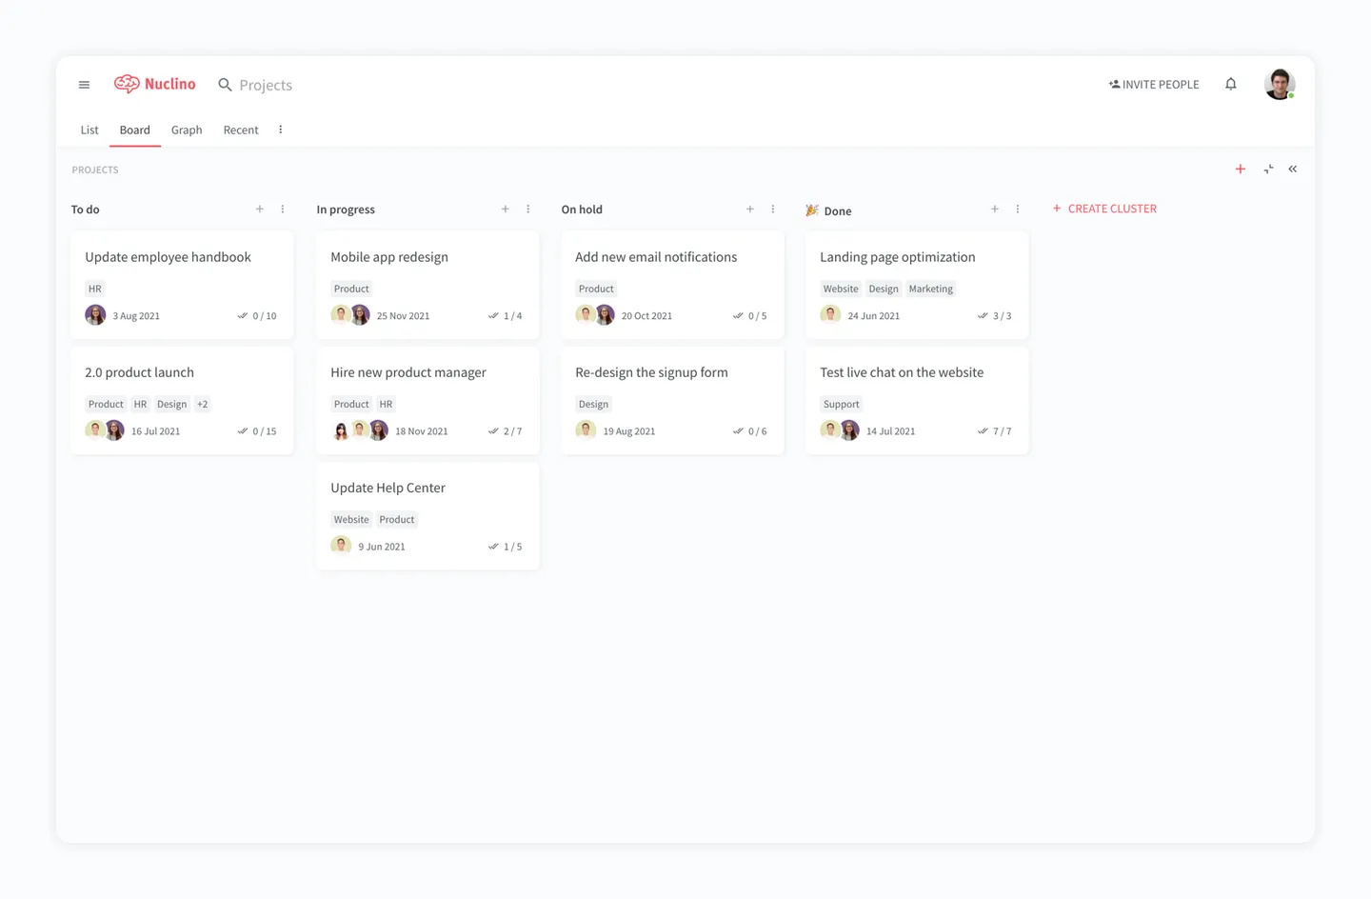Add a card to Done column

click(995, 209)
